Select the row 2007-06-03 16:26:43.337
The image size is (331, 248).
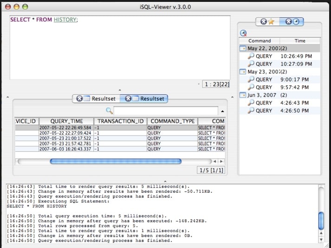(x=120, y=149)
